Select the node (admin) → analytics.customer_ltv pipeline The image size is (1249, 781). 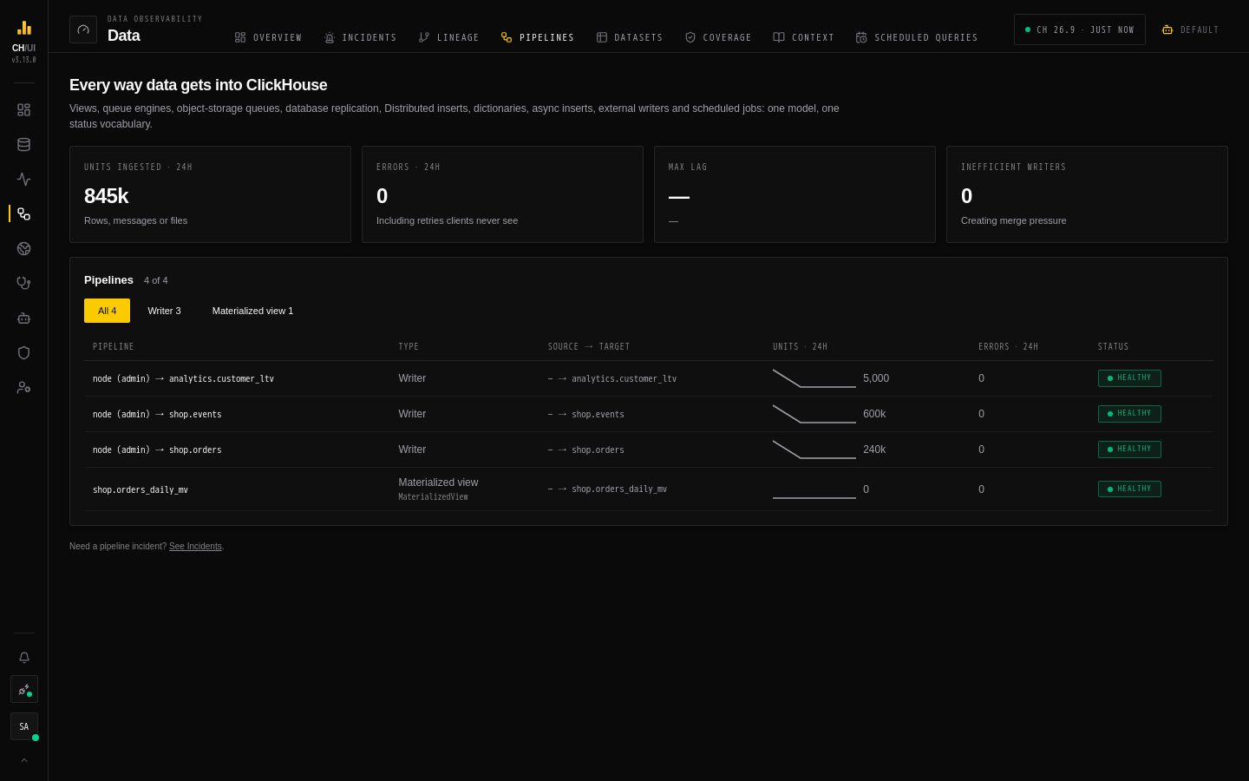[183, 378]
